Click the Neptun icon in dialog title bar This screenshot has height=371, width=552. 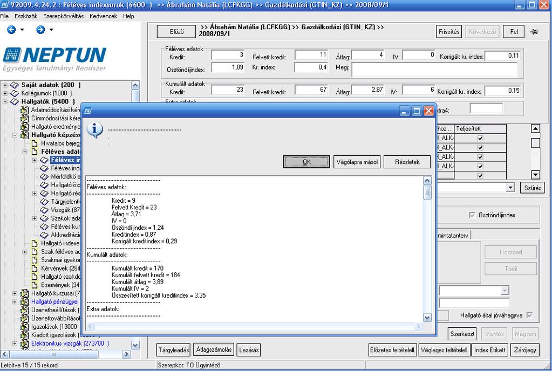pyautogui.click(x=87, y=111)
